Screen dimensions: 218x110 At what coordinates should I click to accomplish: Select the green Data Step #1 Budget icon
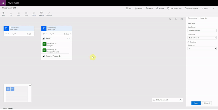tap(44, 44)
